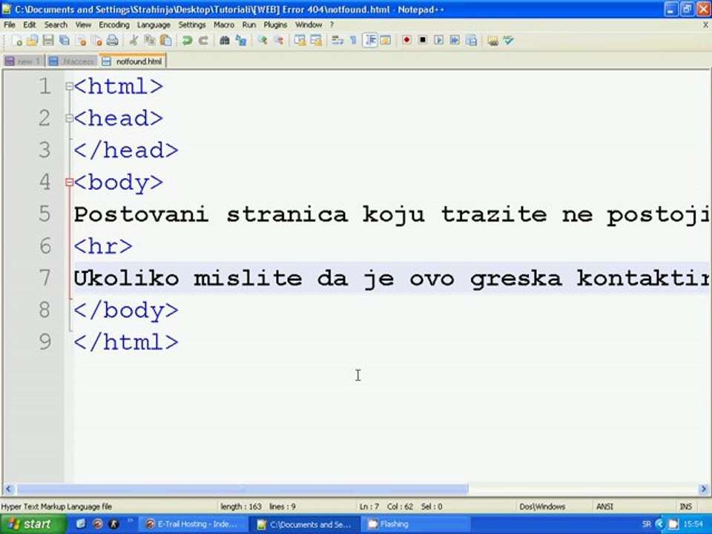This screenshot has width=712, height=534.
Task: Click the User Defined Language icon
Action: [x=386, y=40]
